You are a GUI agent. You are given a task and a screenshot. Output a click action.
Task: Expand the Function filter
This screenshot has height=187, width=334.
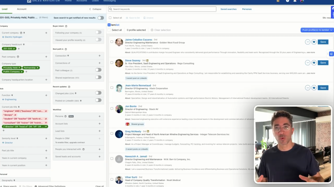[46, 95]
